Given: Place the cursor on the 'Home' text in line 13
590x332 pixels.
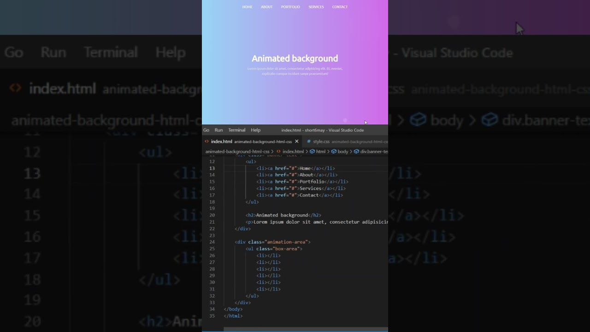Looking at the screenshot, I should tap(305, 168).
